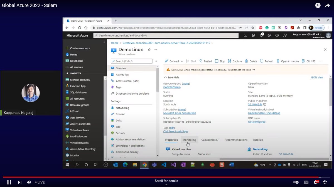Open ellipsis menu next to DemoLinux title
Screen dimensions: 334x187
click(156, 49)
